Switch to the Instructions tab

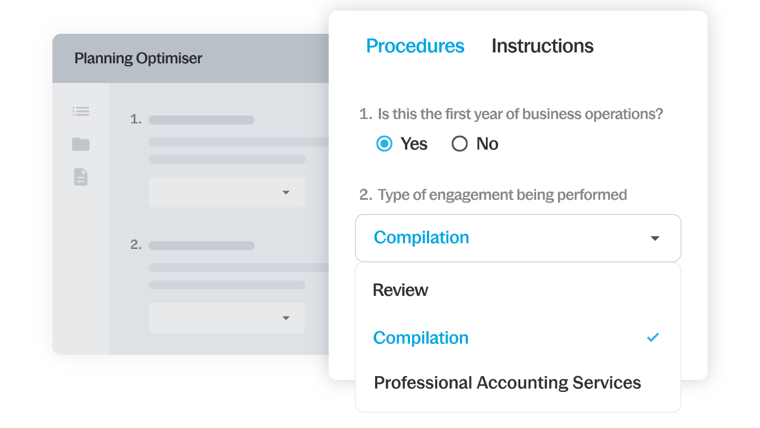pos(542,46)
